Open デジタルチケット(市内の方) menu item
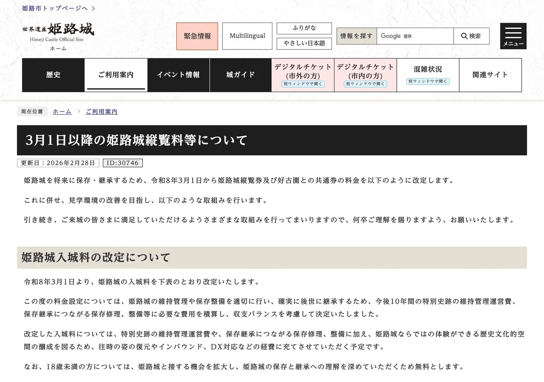Screen dimensions: 544x382 [365, 75]
